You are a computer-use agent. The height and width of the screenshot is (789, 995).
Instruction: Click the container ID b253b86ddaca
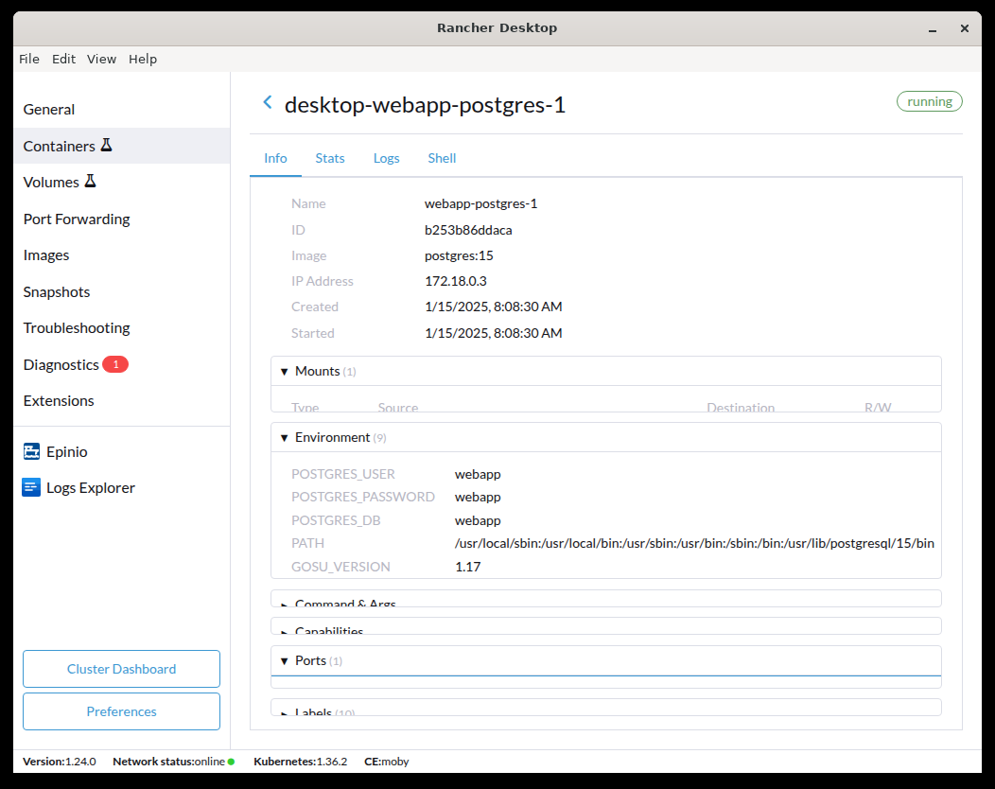click(x=468, y=230)
